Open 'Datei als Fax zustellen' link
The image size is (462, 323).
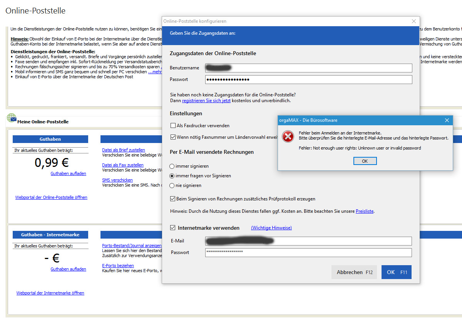[x=123, y=165]
